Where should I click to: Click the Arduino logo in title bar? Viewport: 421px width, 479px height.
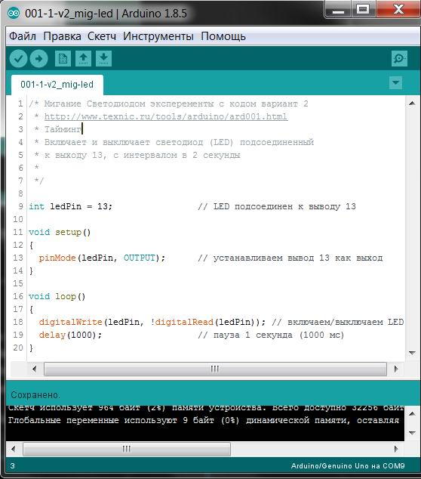pos(14,13)
